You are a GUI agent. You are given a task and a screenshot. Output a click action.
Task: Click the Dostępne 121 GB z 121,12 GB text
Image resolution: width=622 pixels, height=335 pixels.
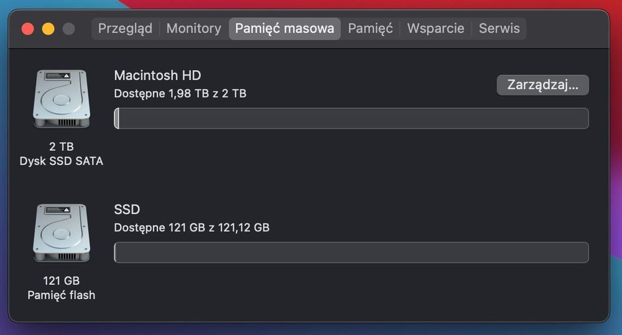pos(192,228)
